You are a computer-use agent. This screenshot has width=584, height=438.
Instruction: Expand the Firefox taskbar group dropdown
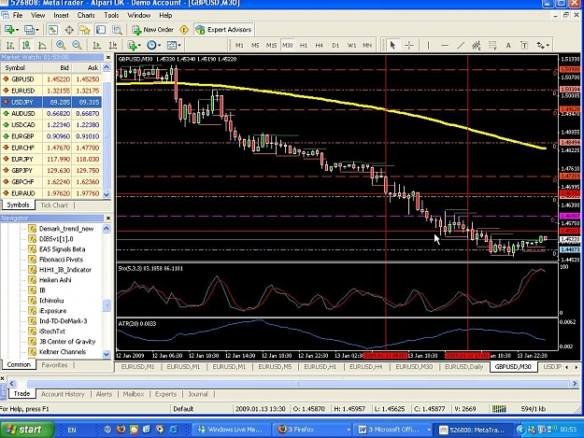tap(349, 430)
